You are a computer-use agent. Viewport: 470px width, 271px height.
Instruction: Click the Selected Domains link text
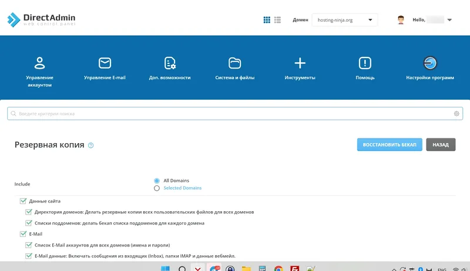tap(183, 188)
